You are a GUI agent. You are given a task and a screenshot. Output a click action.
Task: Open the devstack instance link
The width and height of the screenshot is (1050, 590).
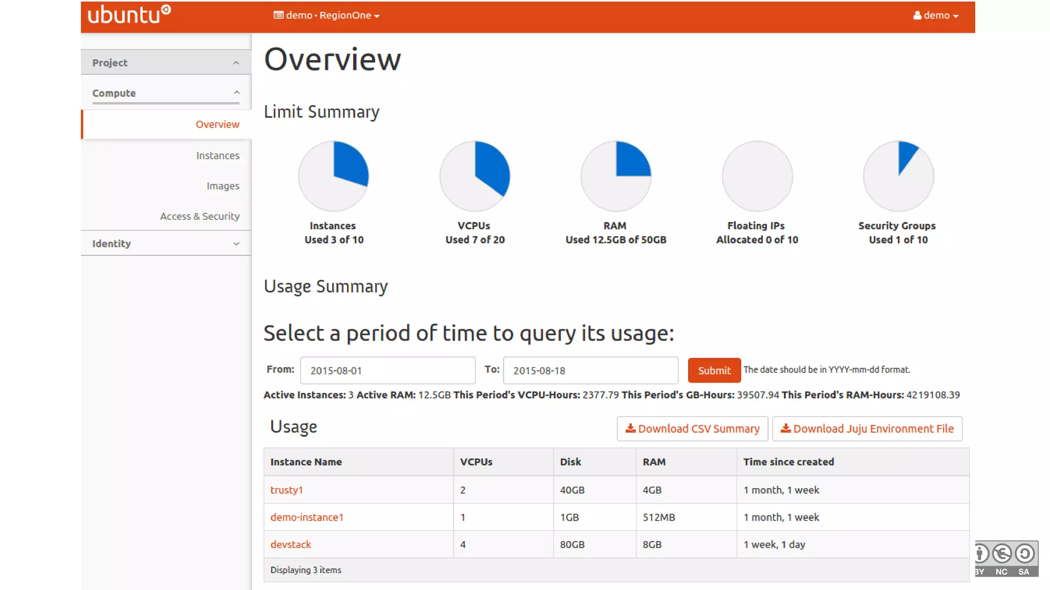291,544
